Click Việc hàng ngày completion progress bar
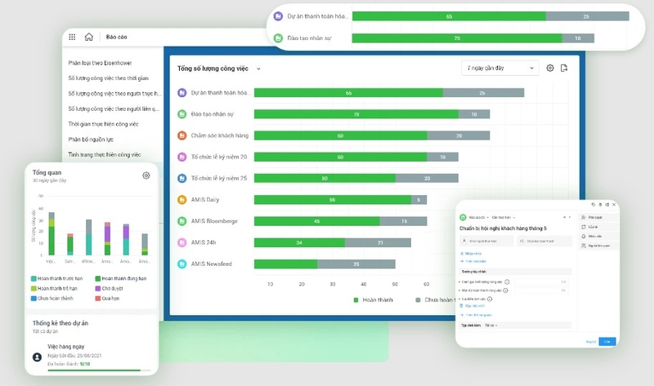 (99, 370)
